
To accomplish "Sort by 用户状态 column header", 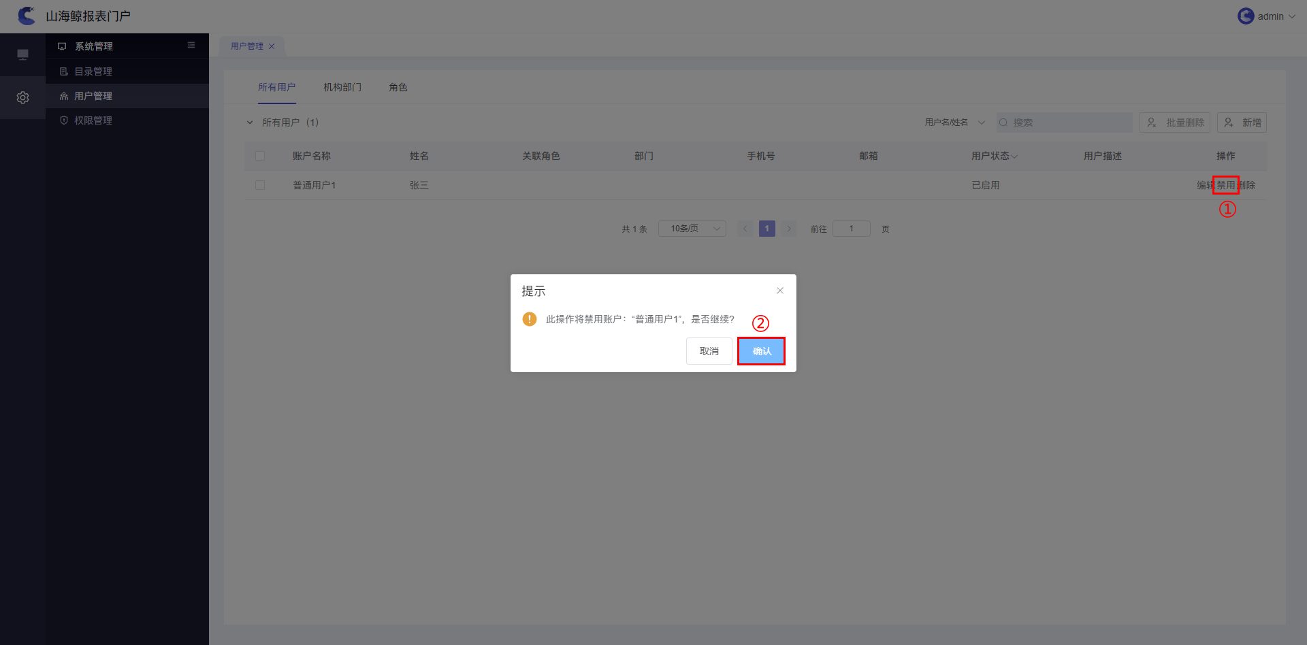I will (994, 156).
